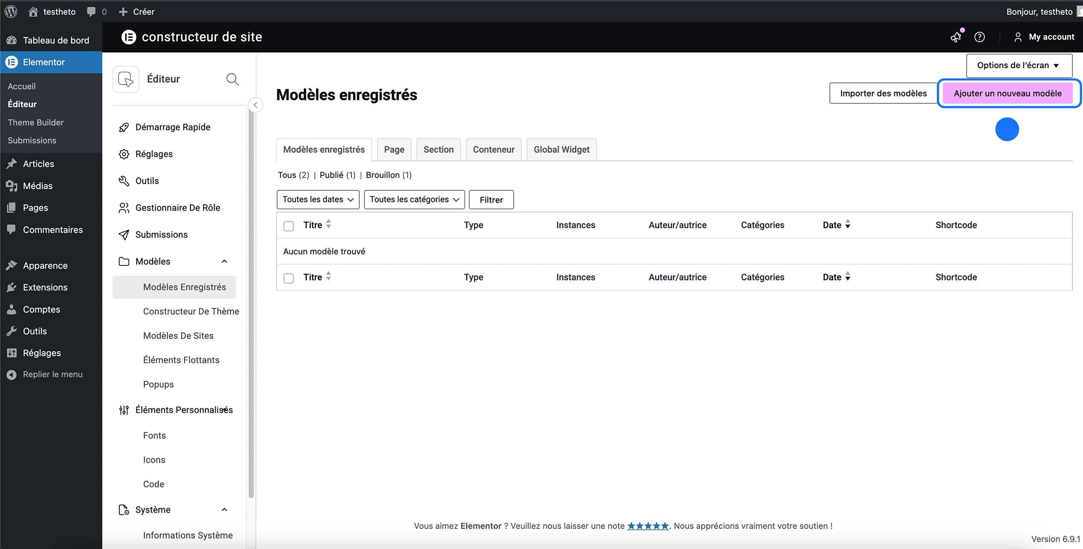The height and width of the screenshot is (549, 1083).
Task: Click the Filtrer button
Action: point(491,199)
